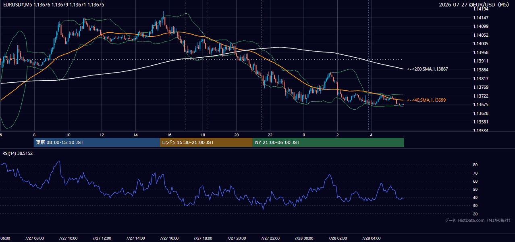Click price axis label 1.14099
Screen dimensions: 515x242
tap(480, 26)
